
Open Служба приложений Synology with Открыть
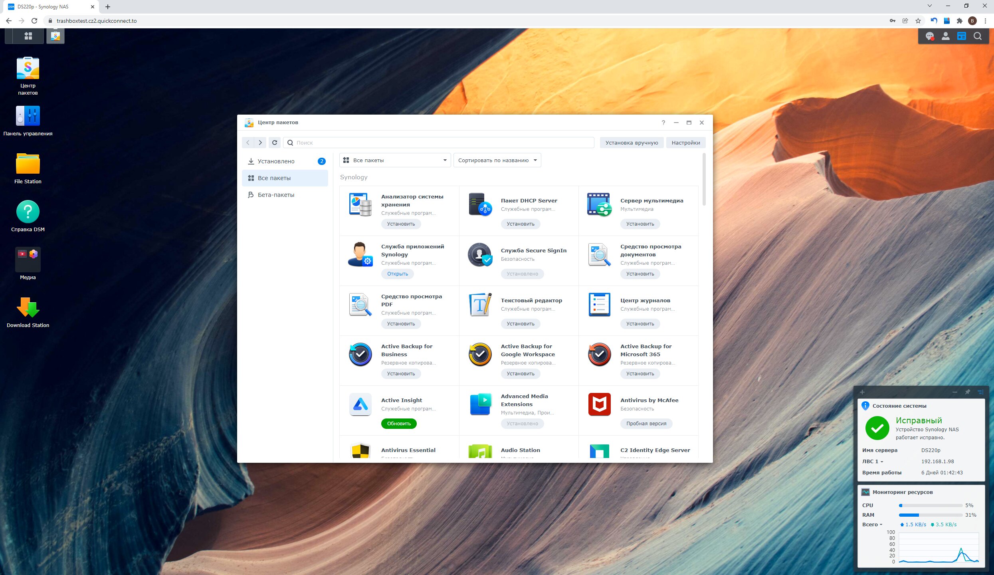pyautogui.click(x=398, y=274)
